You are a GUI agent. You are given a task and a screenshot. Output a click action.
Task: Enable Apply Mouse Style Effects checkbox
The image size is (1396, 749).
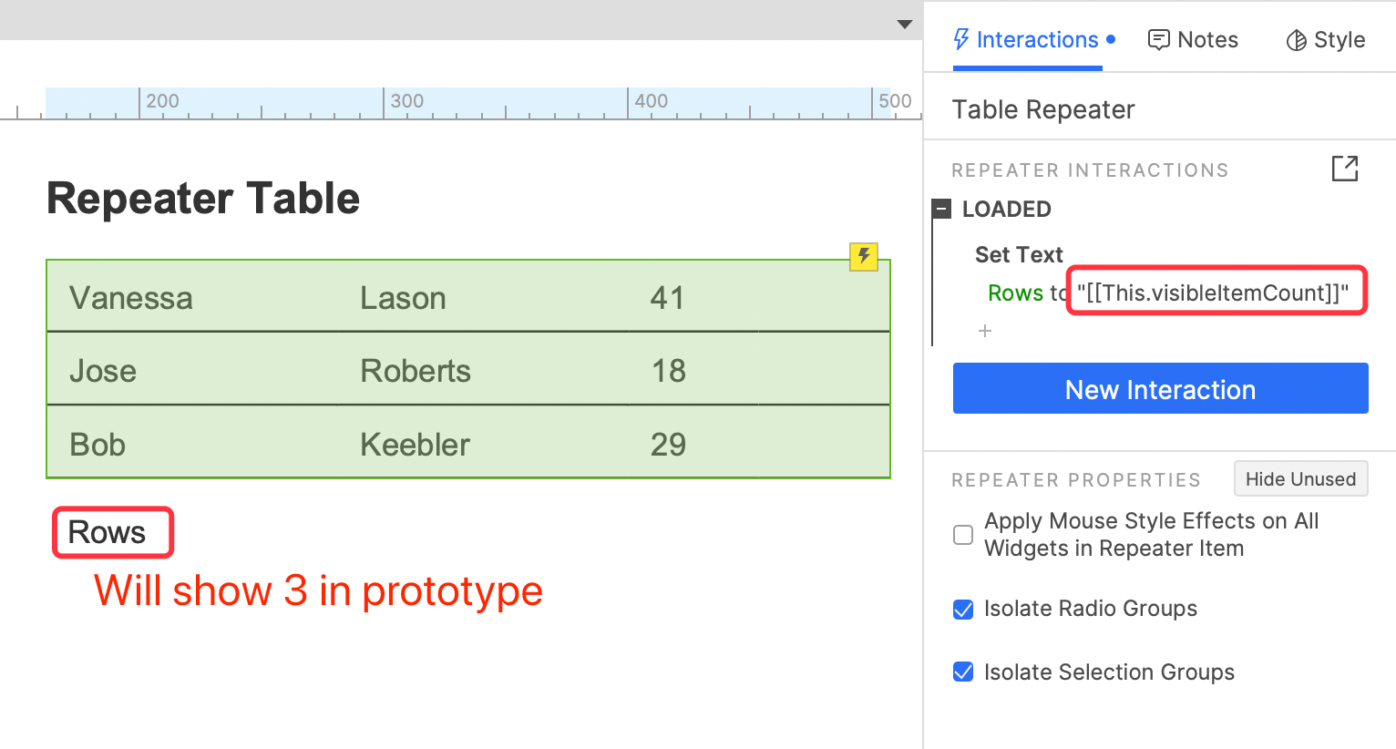(963, 535)
